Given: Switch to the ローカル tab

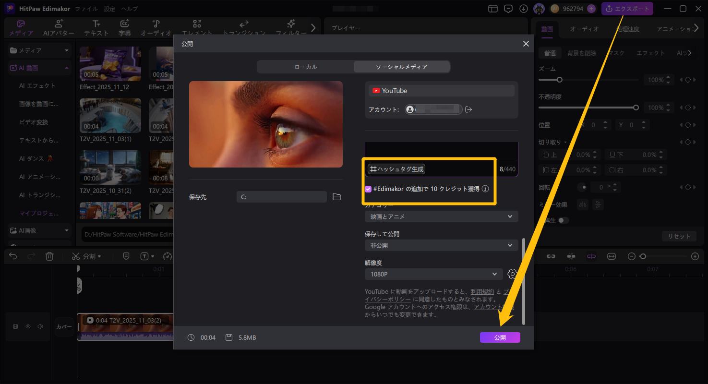Looking at the screenshot, I should point(306,67).
